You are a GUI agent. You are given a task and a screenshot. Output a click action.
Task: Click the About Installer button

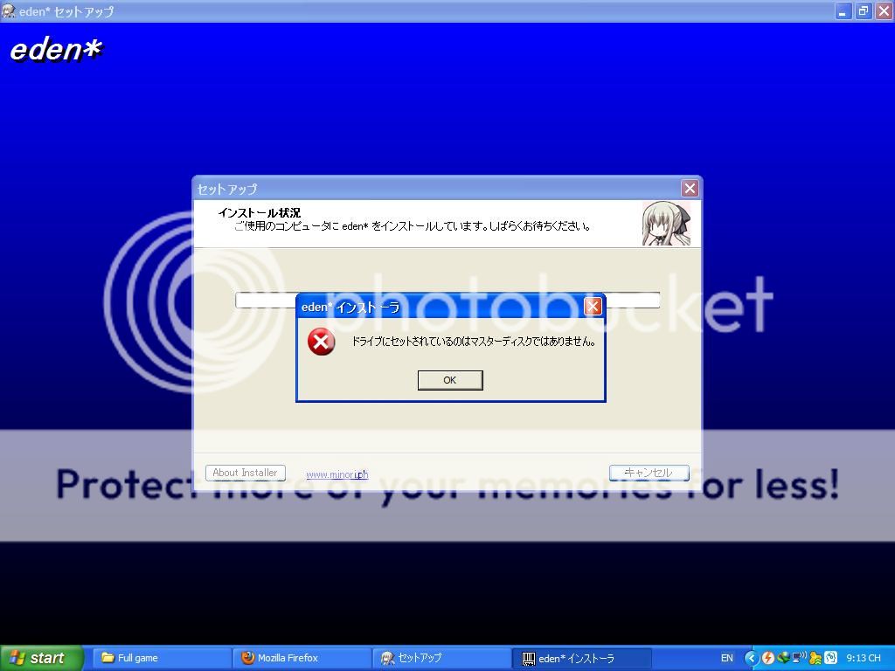[x=245, y=473]
